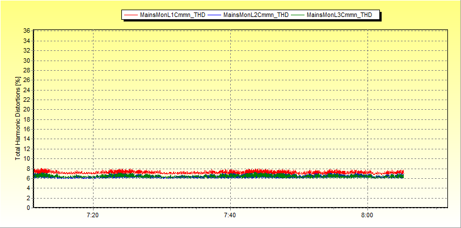Select the MainsMonL3Cmmn_THD legend label
Screen dimensions: 461x228
tap(339, 15)
